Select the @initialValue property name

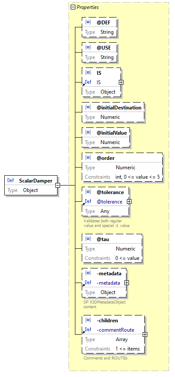coord(112,133)
